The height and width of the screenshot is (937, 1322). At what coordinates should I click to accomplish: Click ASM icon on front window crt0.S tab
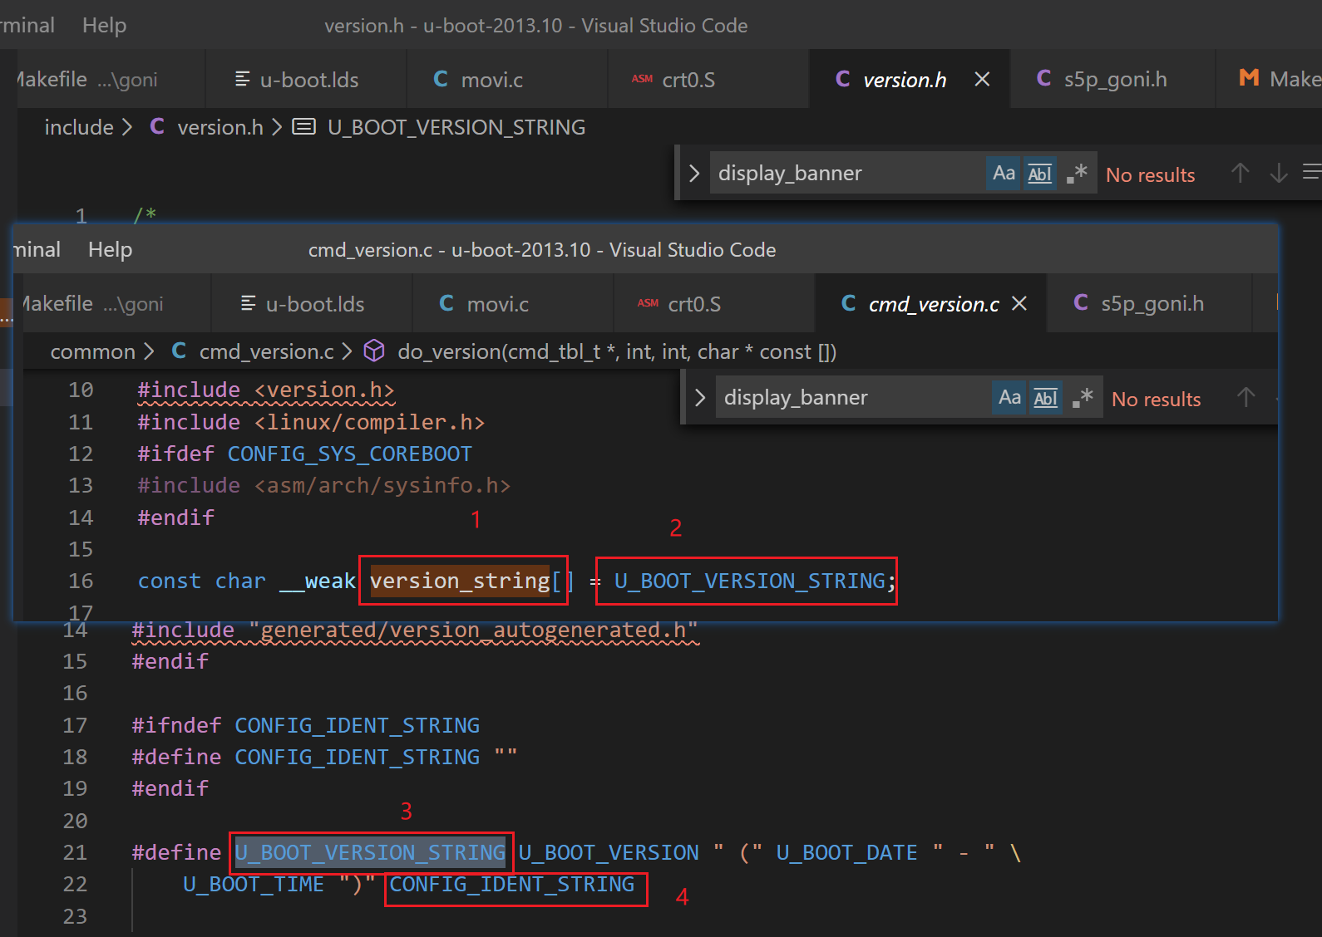pyautogui.click(x=648, y=303)
